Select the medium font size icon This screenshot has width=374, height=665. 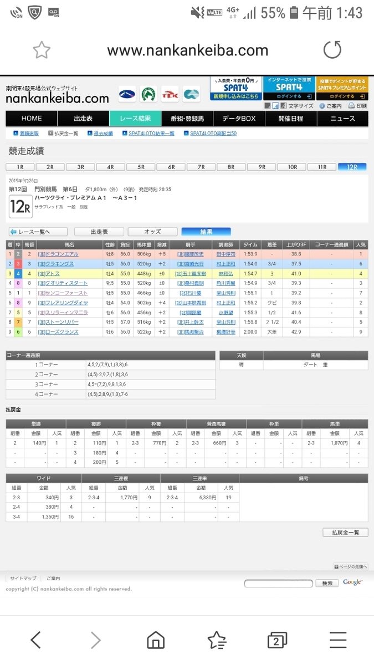pos(275,105)
